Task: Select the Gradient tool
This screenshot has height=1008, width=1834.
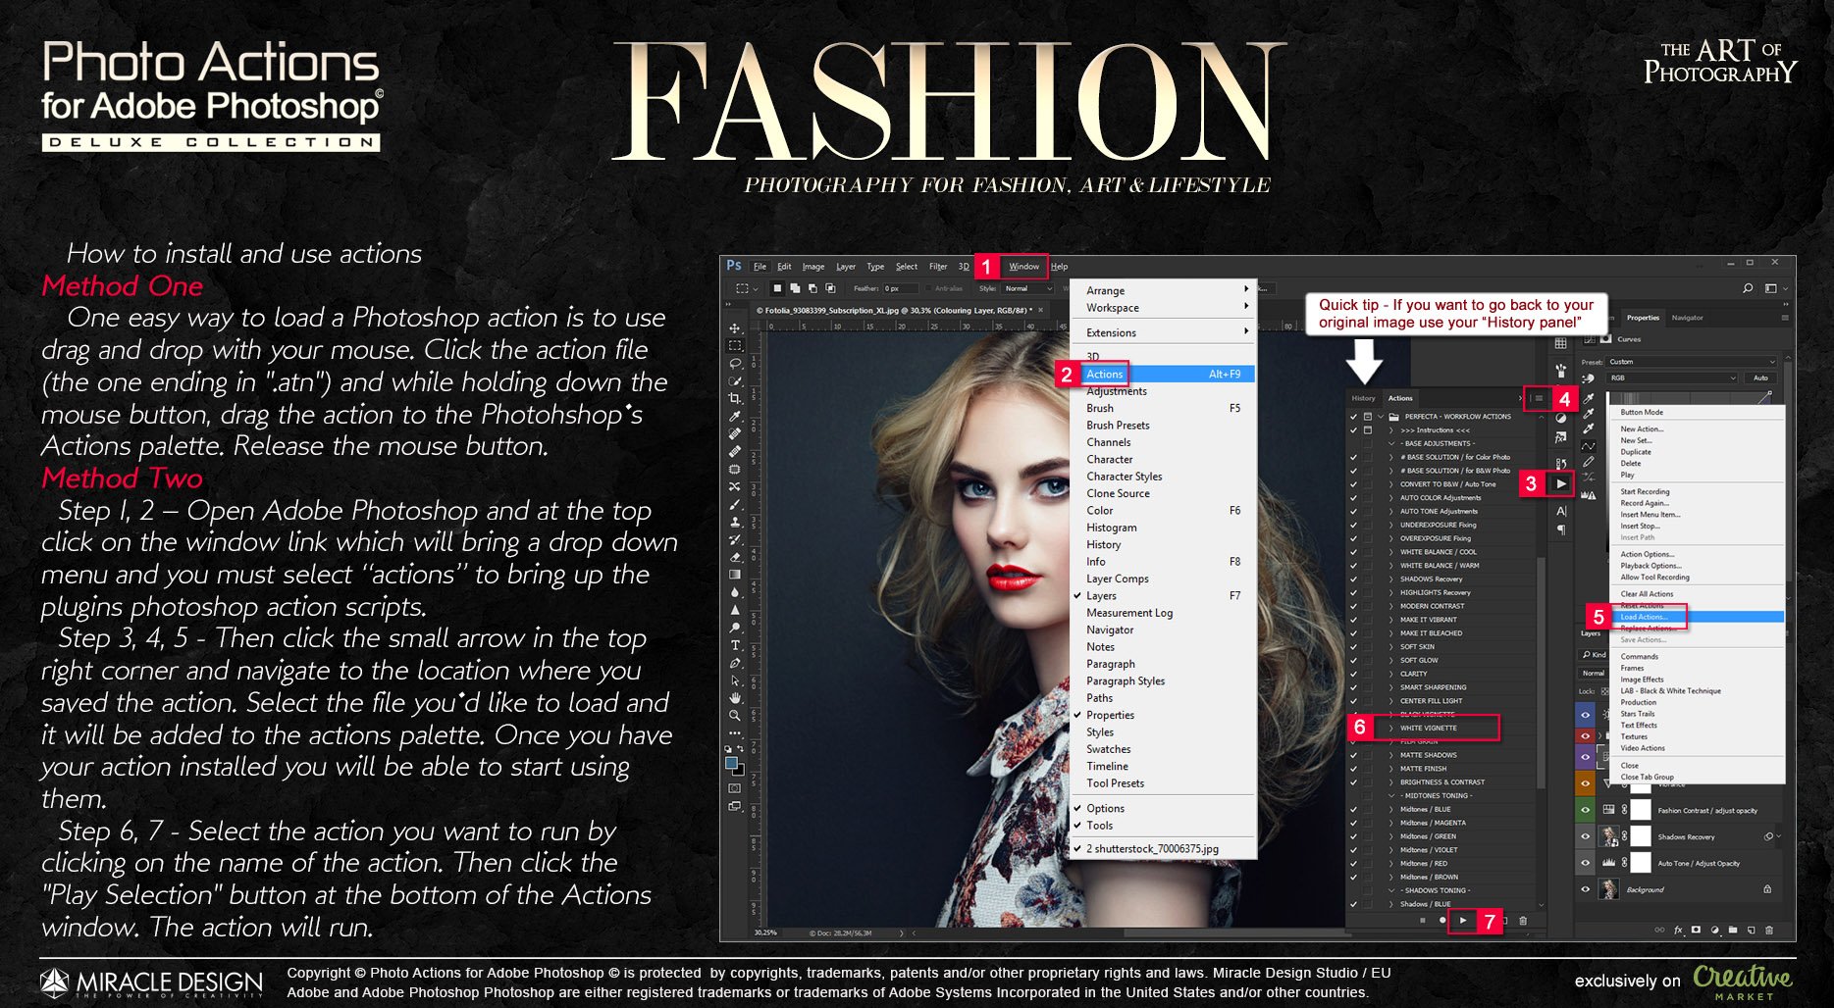Action: point(735,575)
